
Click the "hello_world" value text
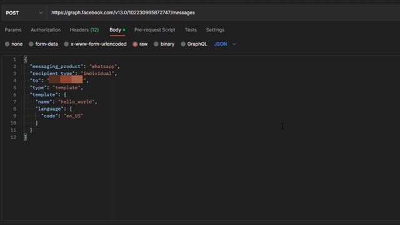point(76,102)
